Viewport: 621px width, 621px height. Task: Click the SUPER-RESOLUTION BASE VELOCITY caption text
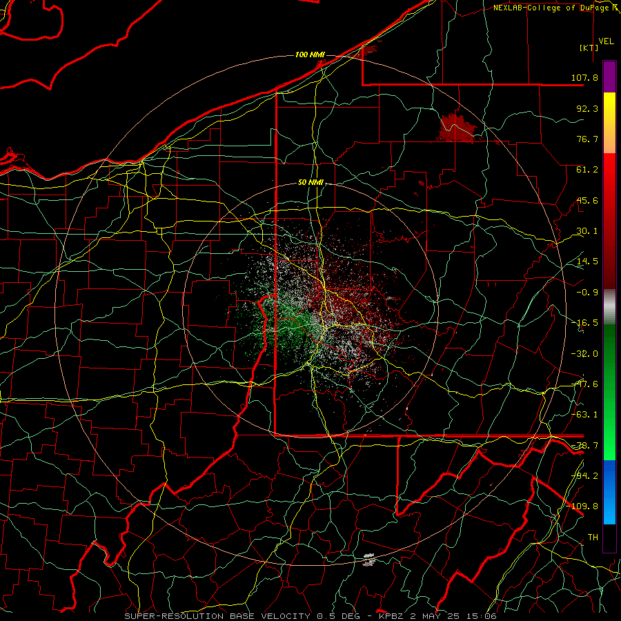[218, 616]
